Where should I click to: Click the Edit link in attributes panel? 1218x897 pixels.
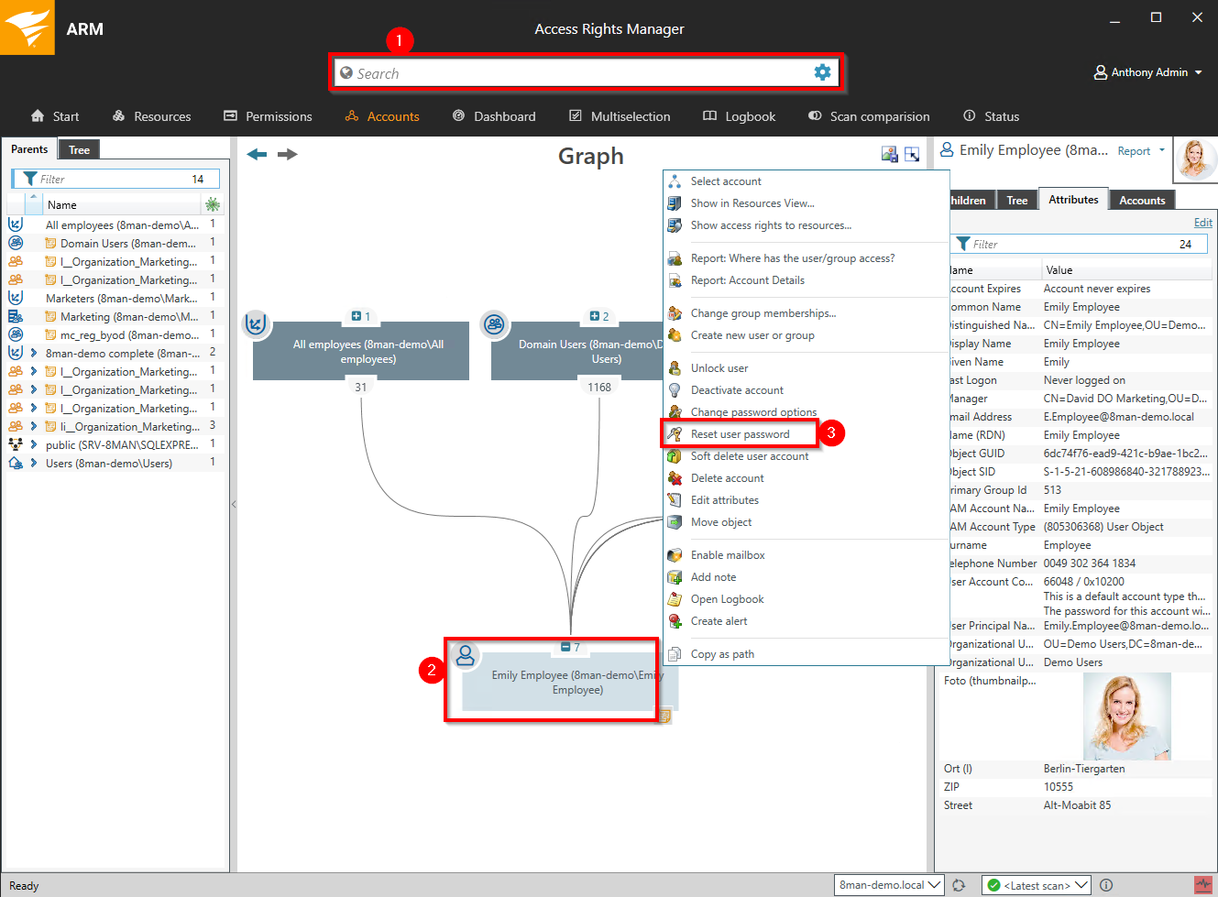[x=1202, y=223]
